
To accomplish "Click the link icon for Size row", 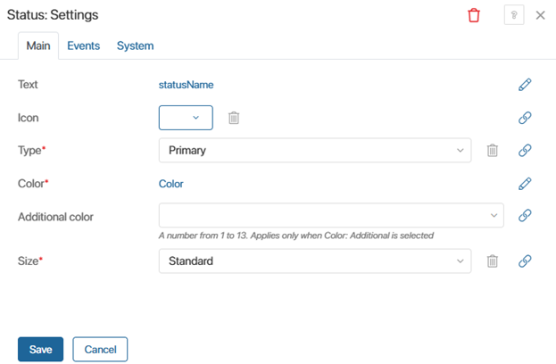I will [525, 261].
